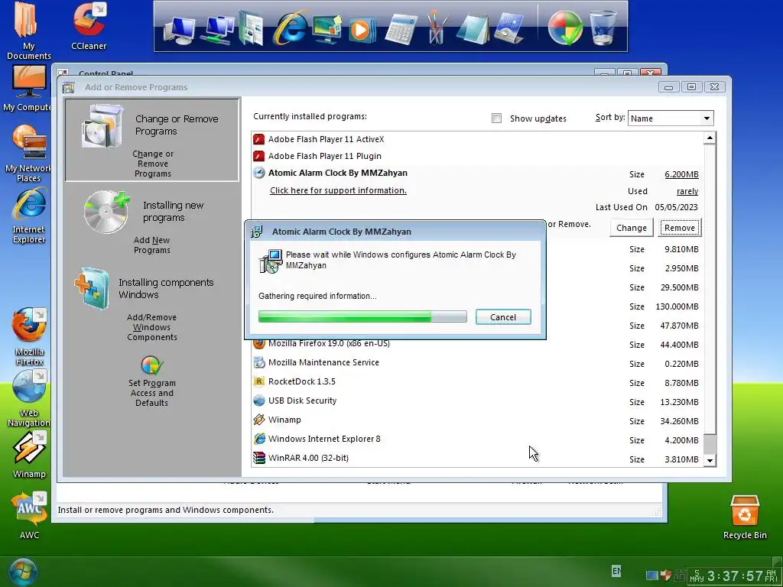Click the configuration progress bar
Screen dimensions: 783x587
[x=362, y=316]
